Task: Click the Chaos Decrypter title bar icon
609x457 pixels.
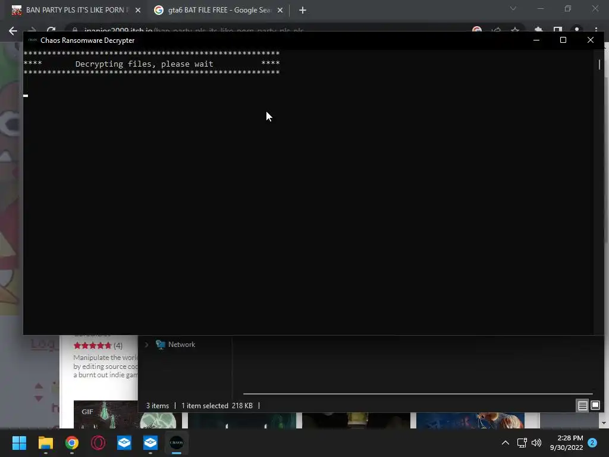Action: coord(33,40)
